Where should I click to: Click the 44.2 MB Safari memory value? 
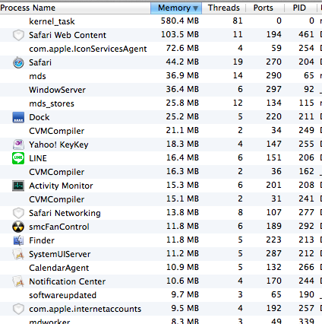(x=182, y=62)
